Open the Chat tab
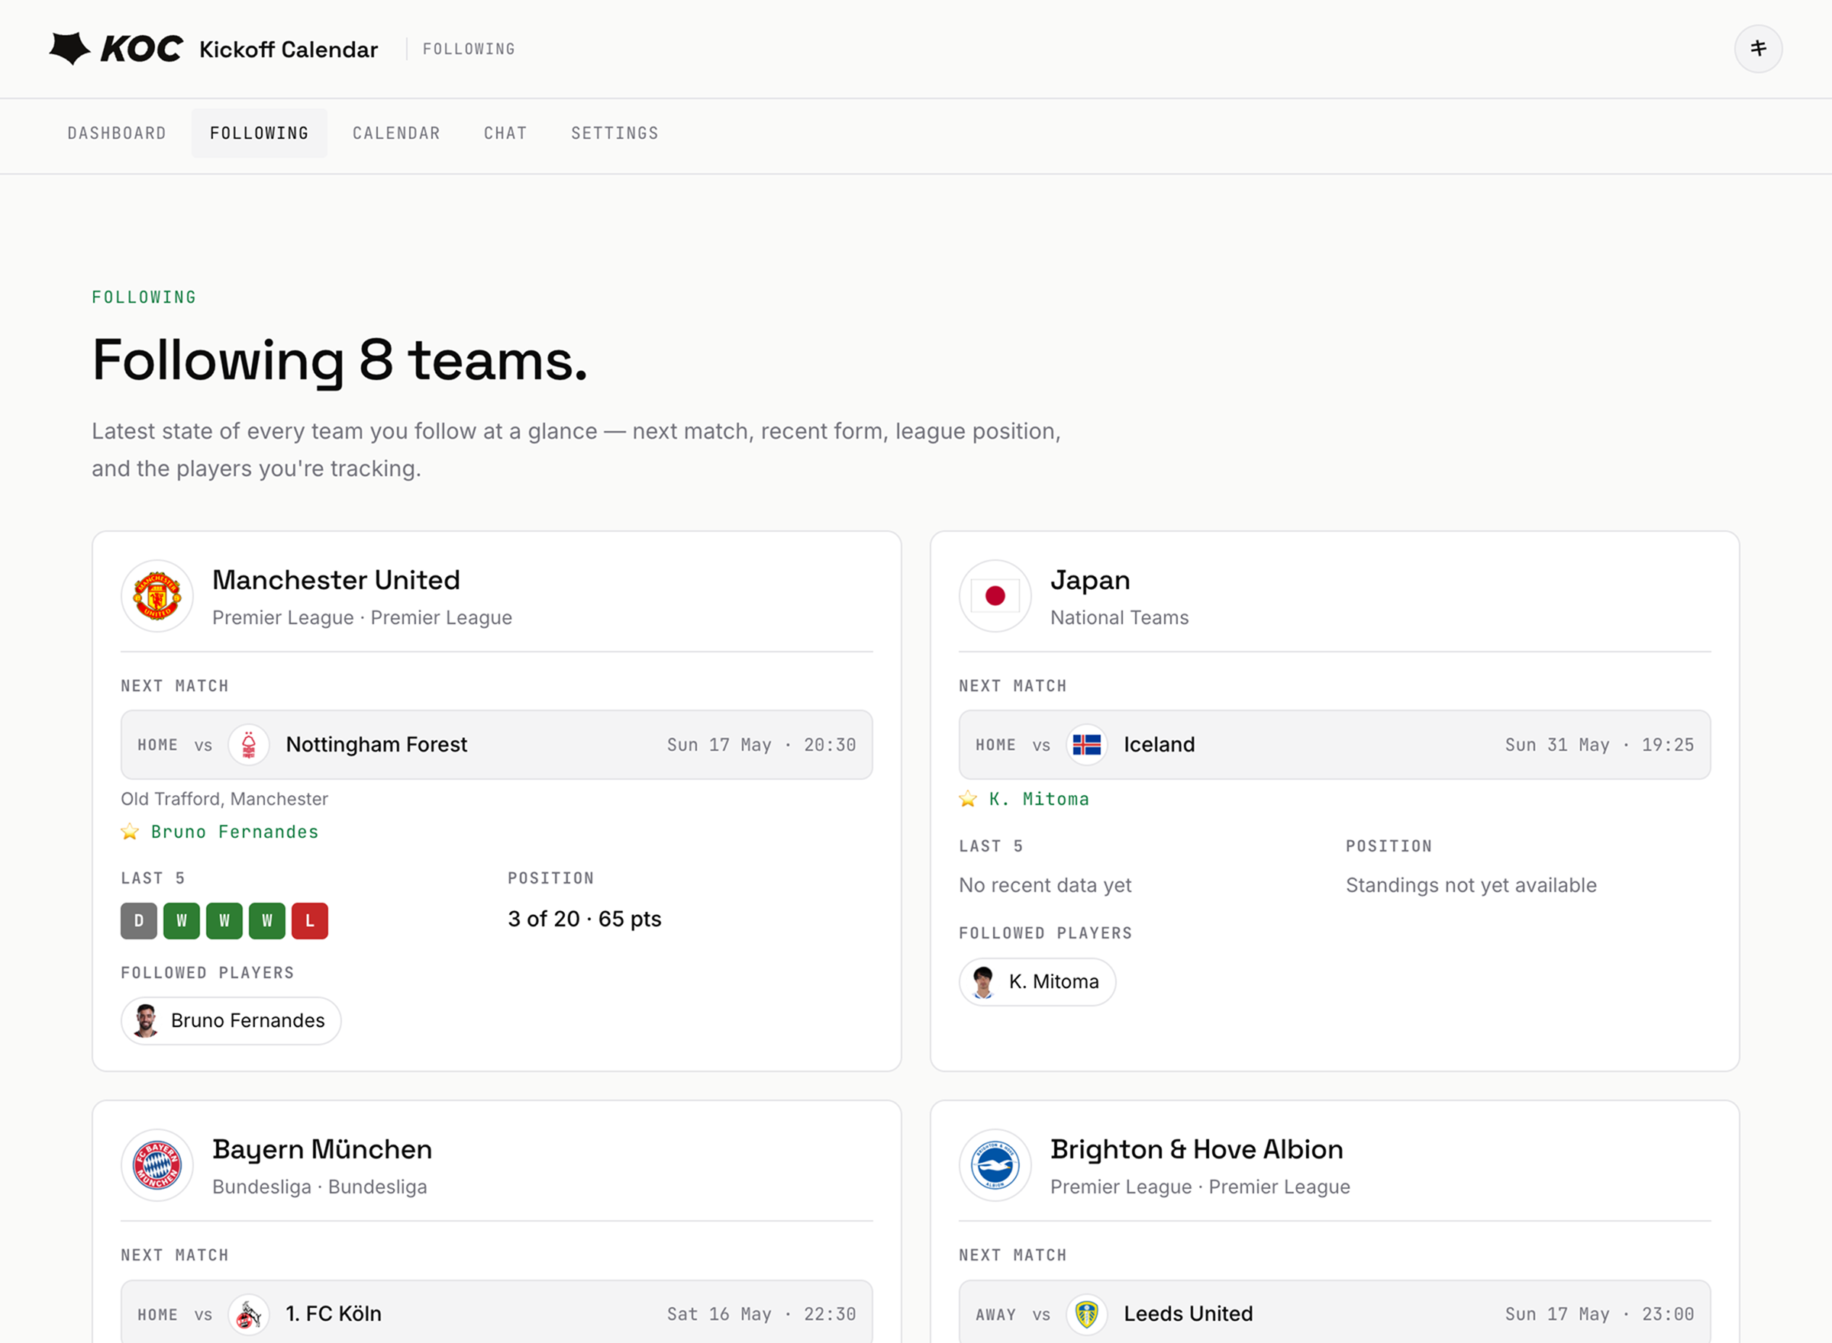The height and width of the screenshot is (1343, 1832). (506, 134)
